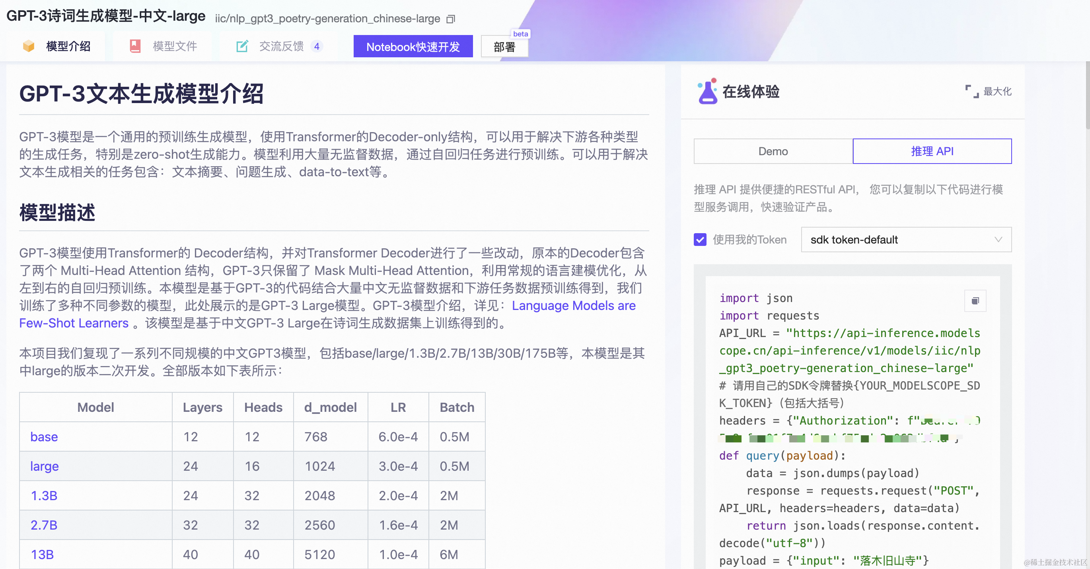Open the 模型文件 tab
1090x569 pixels.
click(x=174, y=46)
